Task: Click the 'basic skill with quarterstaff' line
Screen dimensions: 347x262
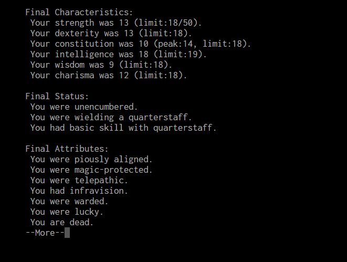Action: (123, 128)
